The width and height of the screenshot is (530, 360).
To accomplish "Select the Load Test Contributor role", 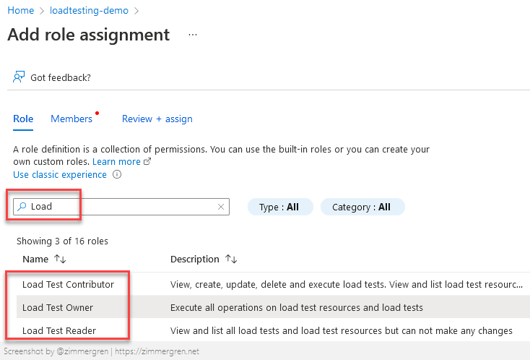I will (x=68, y=284).
